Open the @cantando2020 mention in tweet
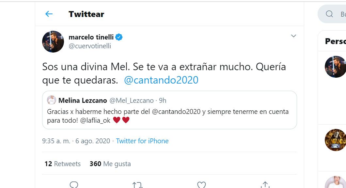Viewport: 346px width, 188px height. (161, 80)
